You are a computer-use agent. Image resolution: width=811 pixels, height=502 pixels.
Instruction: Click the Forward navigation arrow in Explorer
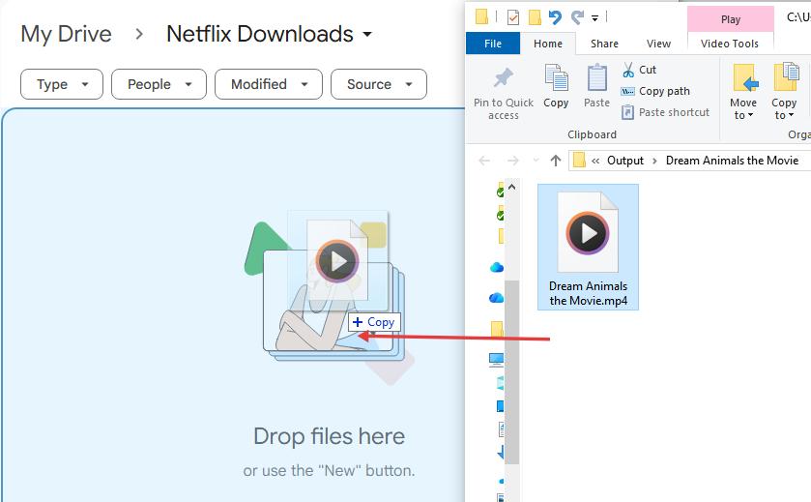[x=513, y=161]
